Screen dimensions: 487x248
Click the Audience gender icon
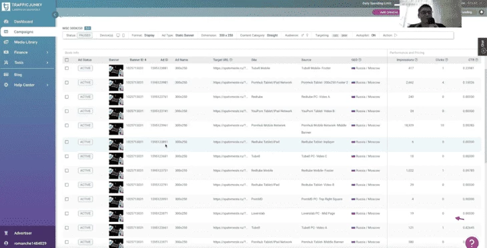(302, 35)
